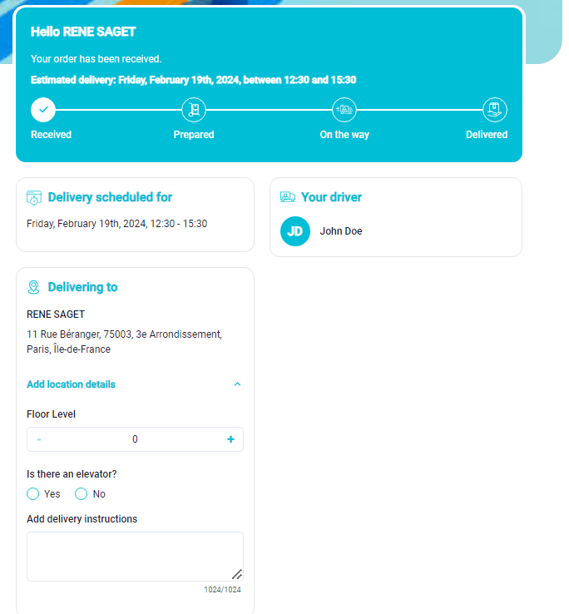Image resolution: width=569 pixels, height=614 pixels.
Task: Click the location pin icon beside Delivering to
Action: pyautogui.click(x=33, y=287)
